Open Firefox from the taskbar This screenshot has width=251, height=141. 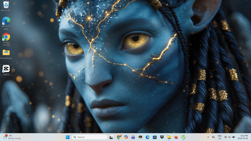(x=176, y=137)
